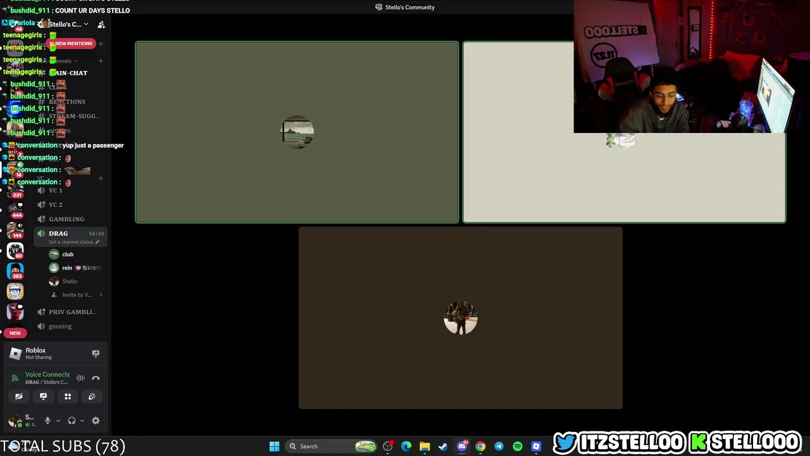Open Spotify from the taskbar
The height and width of the screenshot is (456, 810).
coord(518,446)
